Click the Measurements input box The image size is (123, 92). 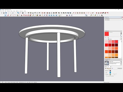pyautogui.click(x=116, y=82)
